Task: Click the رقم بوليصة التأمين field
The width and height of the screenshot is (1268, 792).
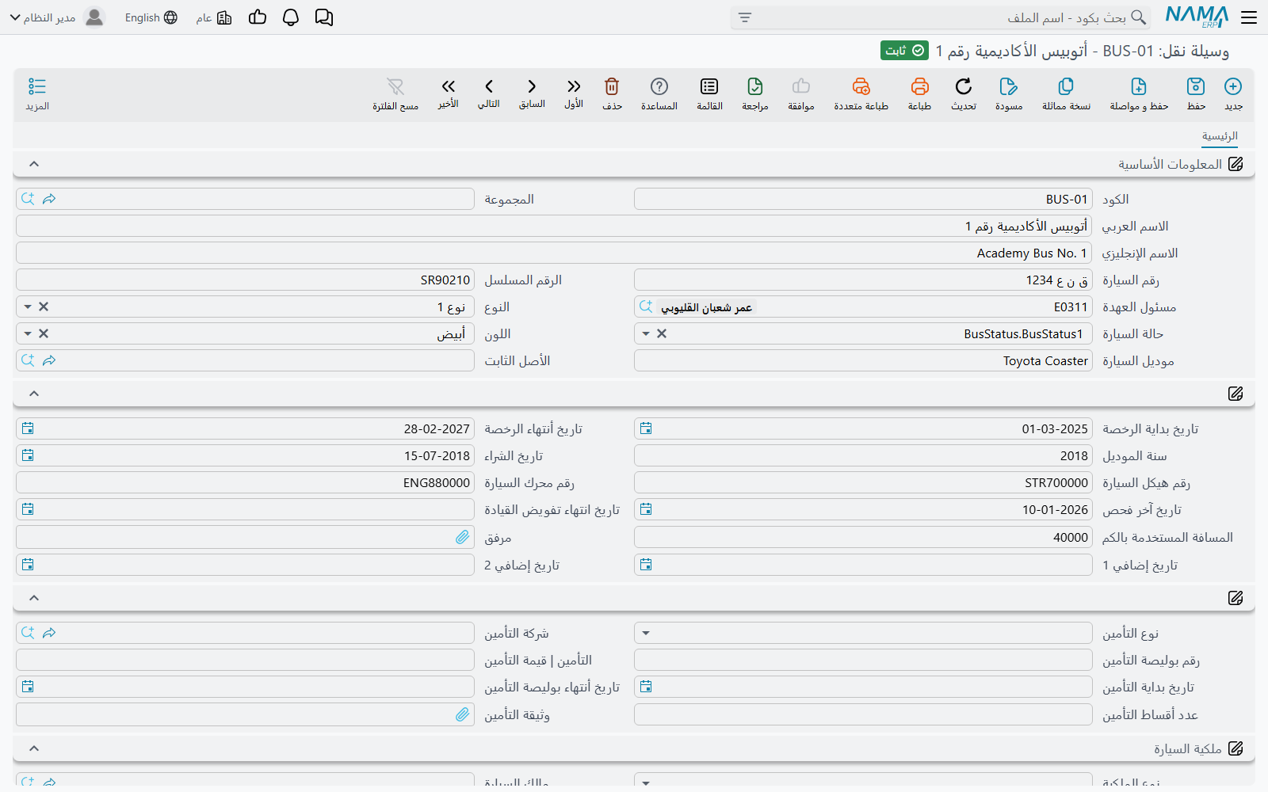Action: click(x=863, y=660)
